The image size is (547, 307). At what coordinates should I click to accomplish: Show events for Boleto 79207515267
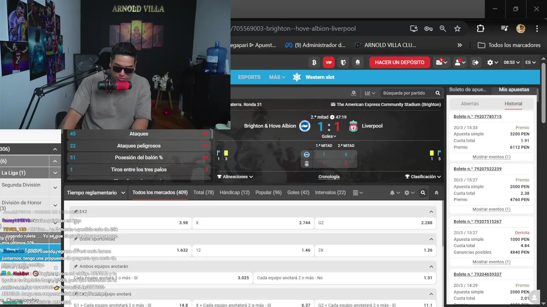[x=491, y=262]
